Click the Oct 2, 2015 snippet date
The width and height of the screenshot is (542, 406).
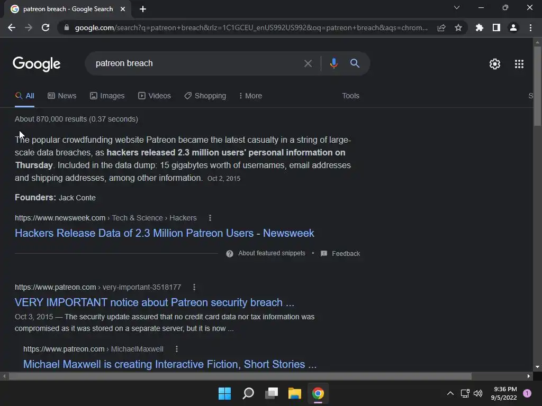(x=224, y=179)
